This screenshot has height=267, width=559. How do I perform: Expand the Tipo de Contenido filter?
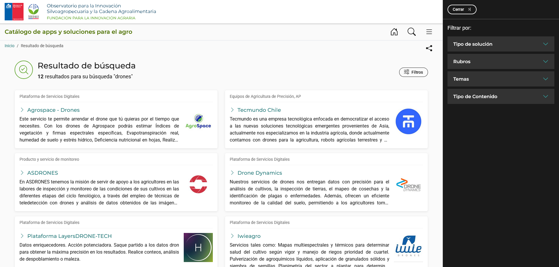[x=501, y=96]
